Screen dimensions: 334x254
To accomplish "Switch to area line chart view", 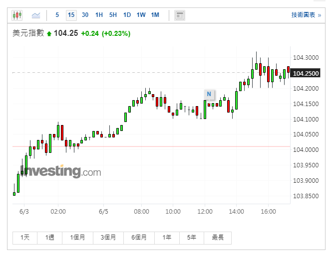I will point(36,15).
